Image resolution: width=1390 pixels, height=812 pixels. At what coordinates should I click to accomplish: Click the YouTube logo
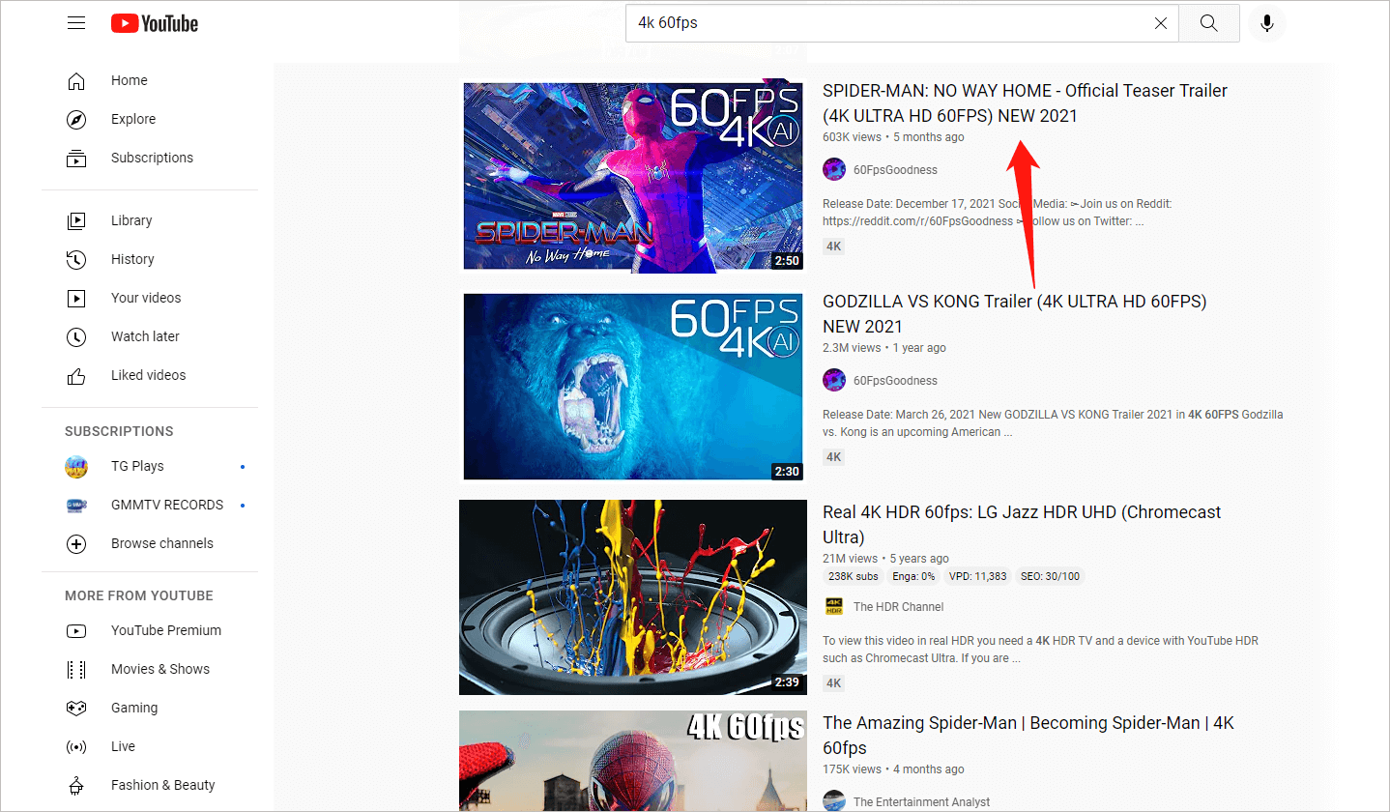click(155, 23)
